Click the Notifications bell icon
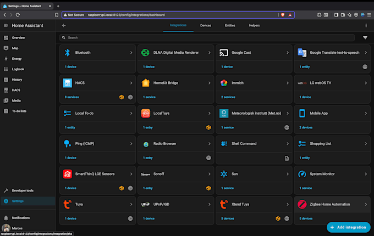Viewport: 374px width, 236px height. (x=6, y=218)
